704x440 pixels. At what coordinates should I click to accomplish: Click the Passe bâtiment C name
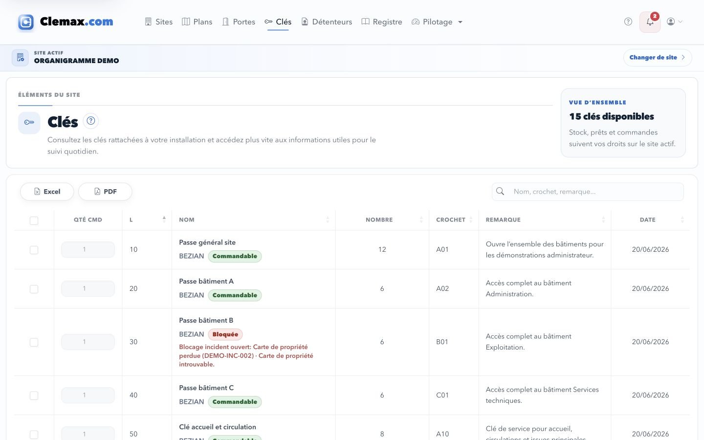point(206,388)
